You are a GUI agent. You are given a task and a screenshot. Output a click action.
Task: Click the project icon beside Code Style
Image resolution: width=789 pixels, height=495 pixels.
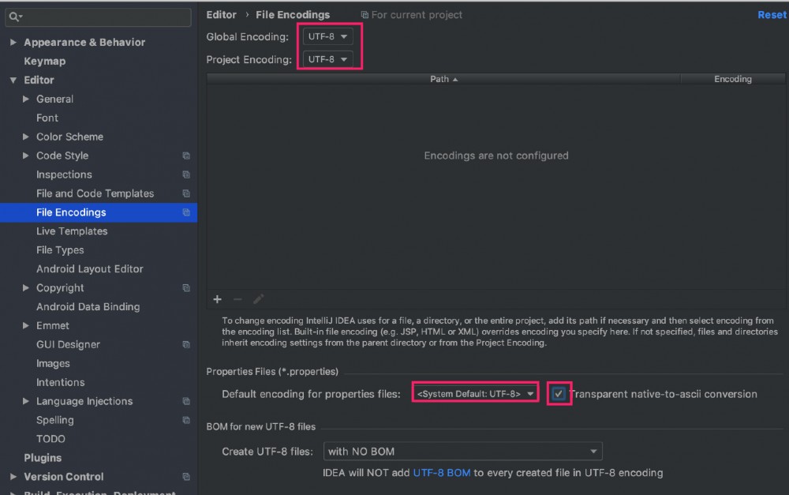coord(187,156)
